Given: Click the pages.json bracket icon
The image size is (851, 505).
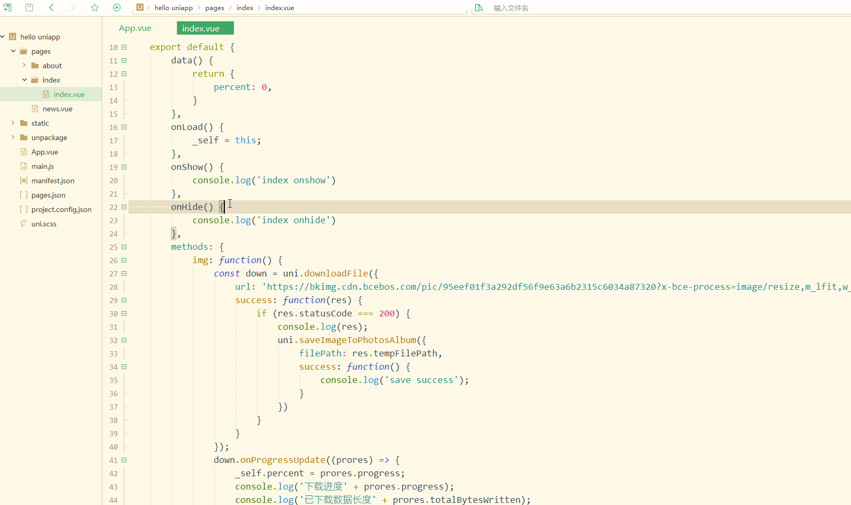Looking at the screenshot, I should point(23,195).
